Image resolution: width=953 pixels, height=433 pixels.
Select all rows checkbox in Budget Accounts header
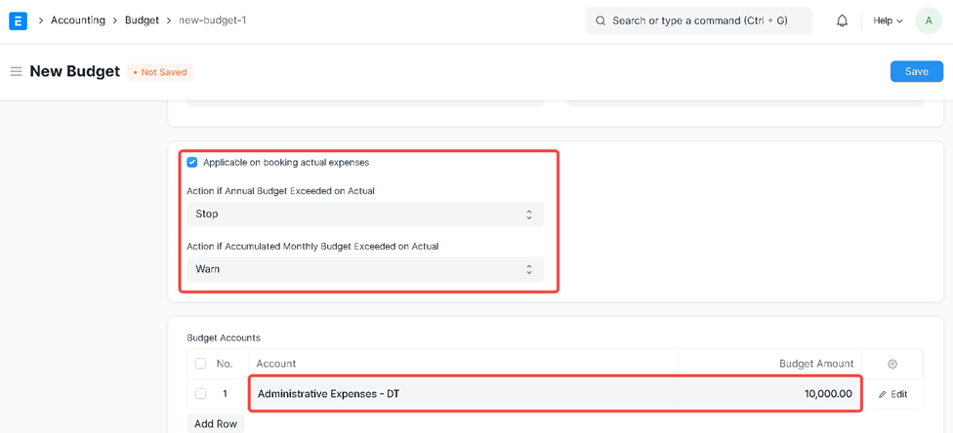[201, 364]
